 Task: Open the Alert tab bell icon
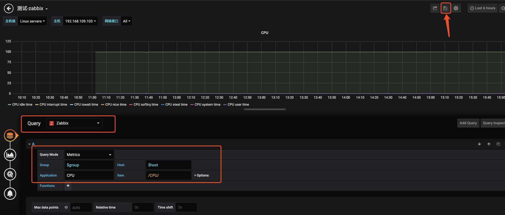tap(10, 194)
